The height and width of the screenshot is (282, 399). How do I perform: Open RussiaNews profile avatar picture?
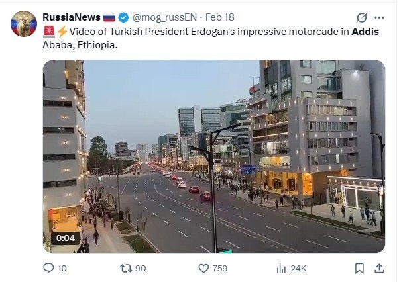coord(24,24)
